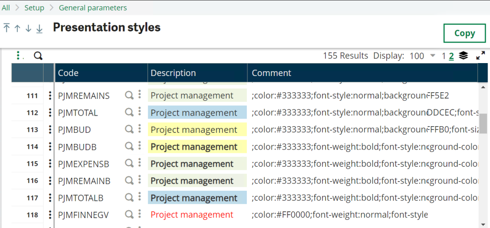Expand the grid to full screen
Viewport: 490px width, 228px height.
[x=480, y=56]
